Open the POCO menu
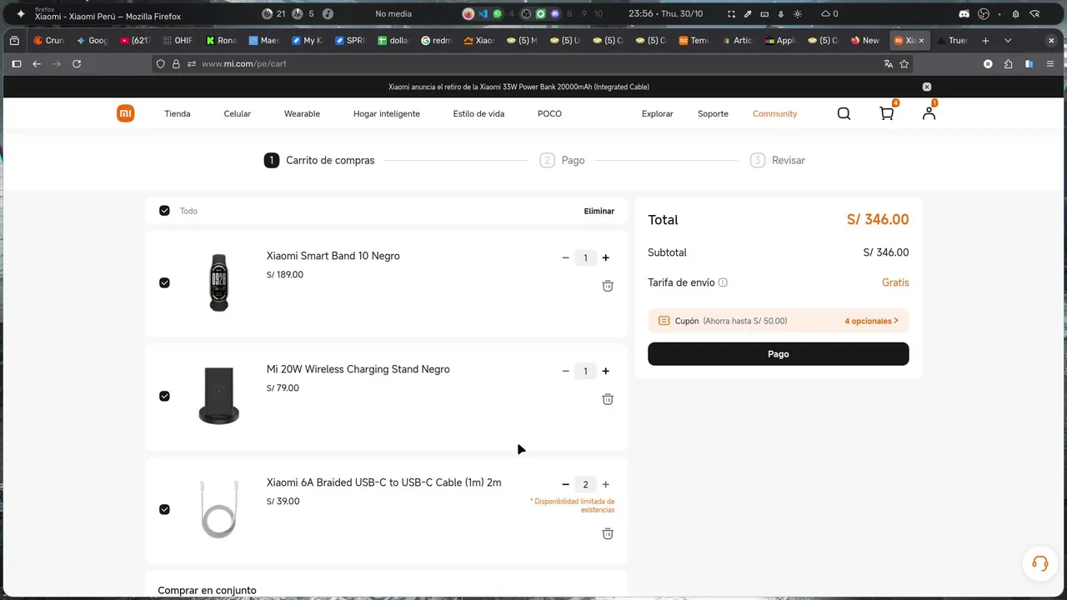 point(549,113)
